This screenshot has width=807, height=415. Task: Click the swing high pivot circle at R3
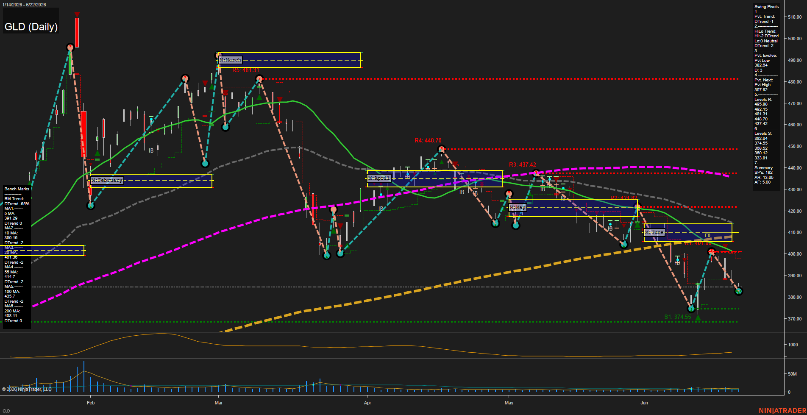click(x=536, y=173)
